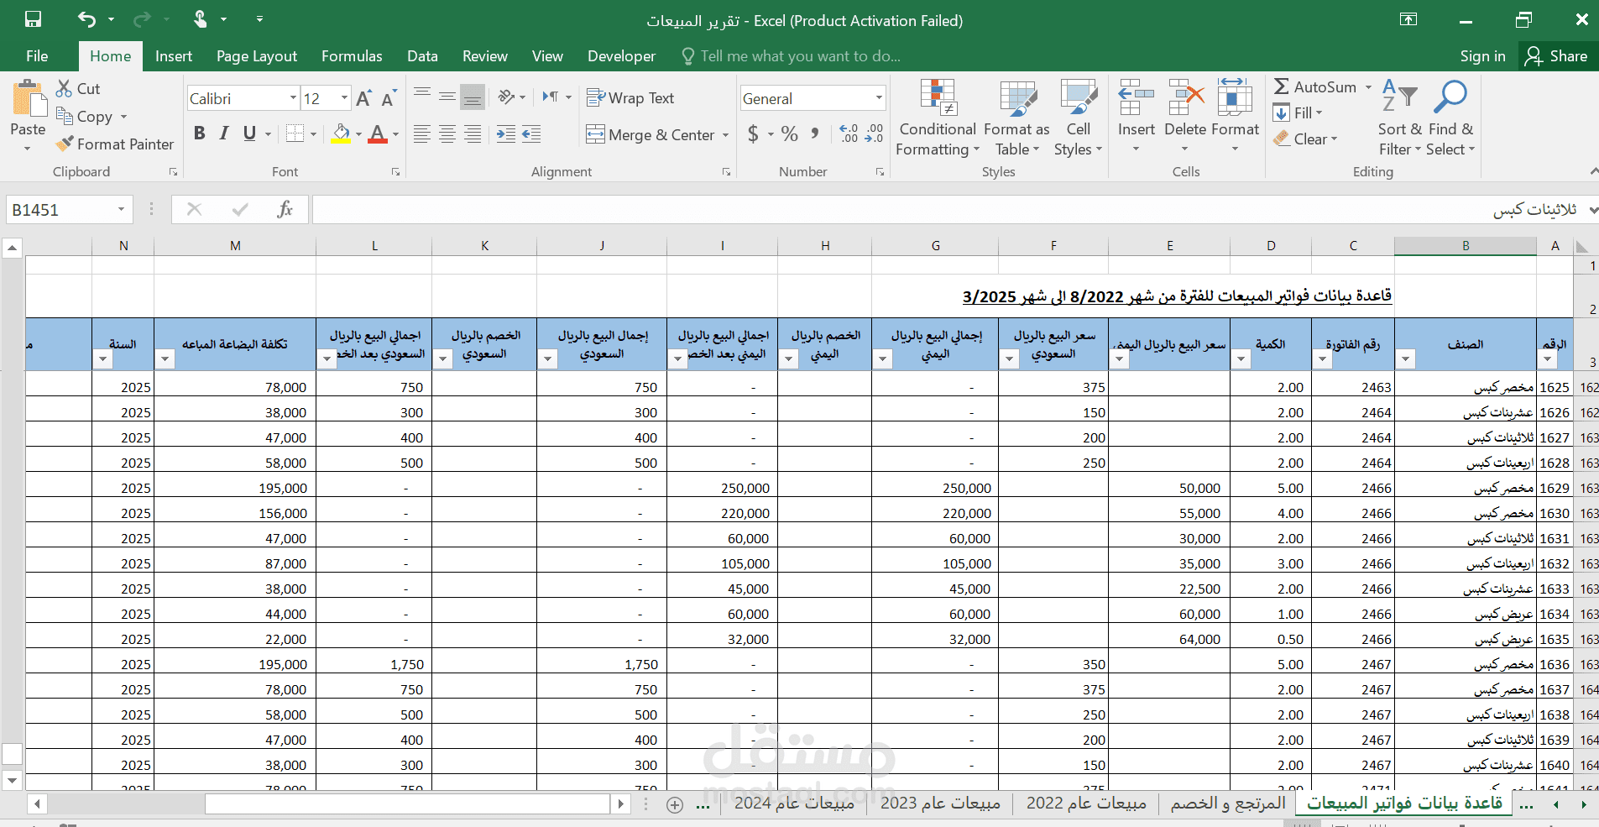Click the Decrease Indent icon

[x=531, y=134]
